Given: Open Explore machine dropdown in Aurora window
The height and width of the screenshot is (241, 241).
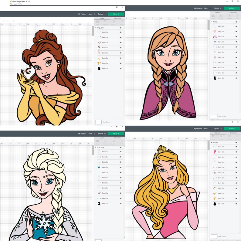Looking at the screenshot, I should click(218, 129).
